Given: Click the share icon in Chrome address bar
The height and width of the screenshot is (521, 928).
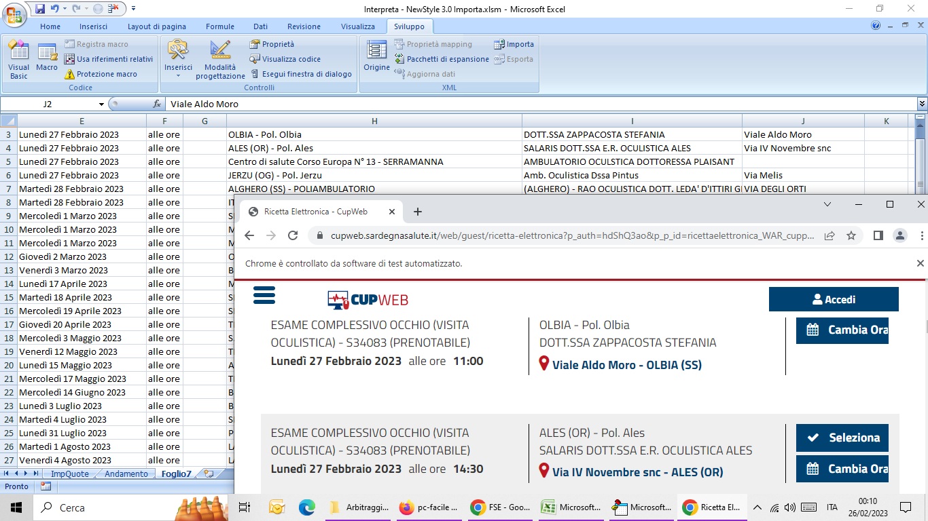Looking at the screenshot, I should pos(829,235).
